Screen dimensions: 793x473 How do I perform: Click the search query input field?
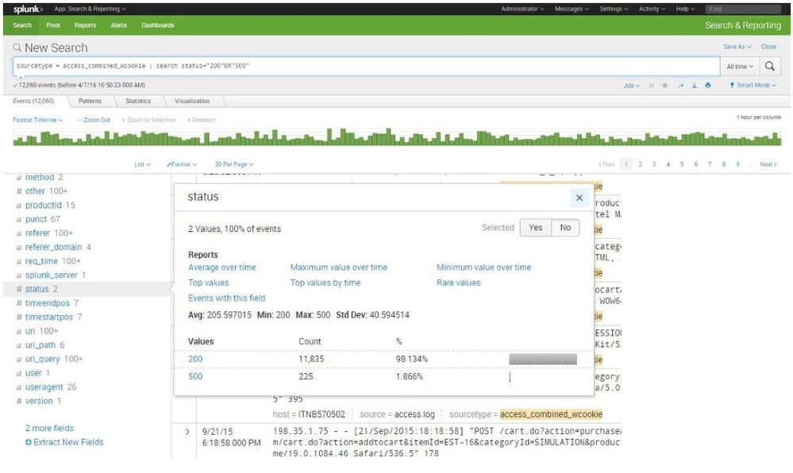pyautogui.click(x=366, y=67)
